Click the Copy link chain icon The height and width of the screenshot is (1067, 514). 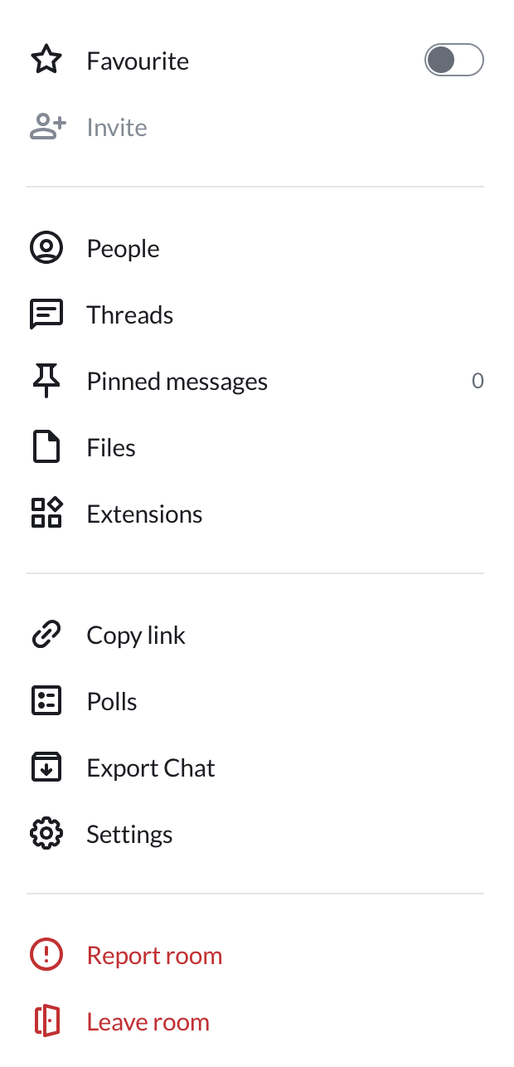46,635
